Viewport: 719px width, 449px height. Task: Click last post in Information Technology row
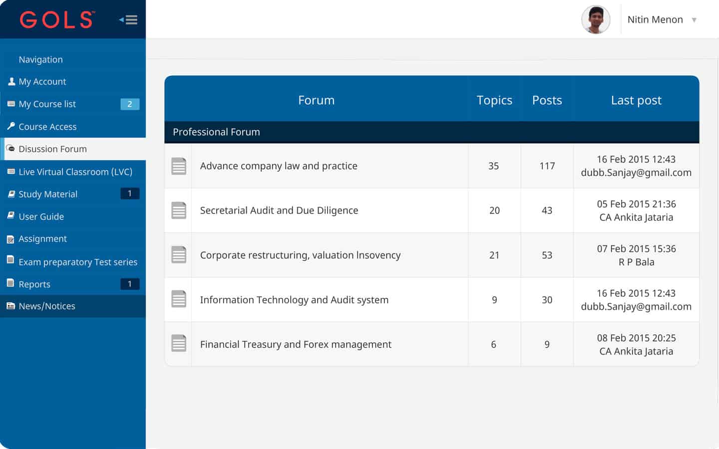coord(636,300)
